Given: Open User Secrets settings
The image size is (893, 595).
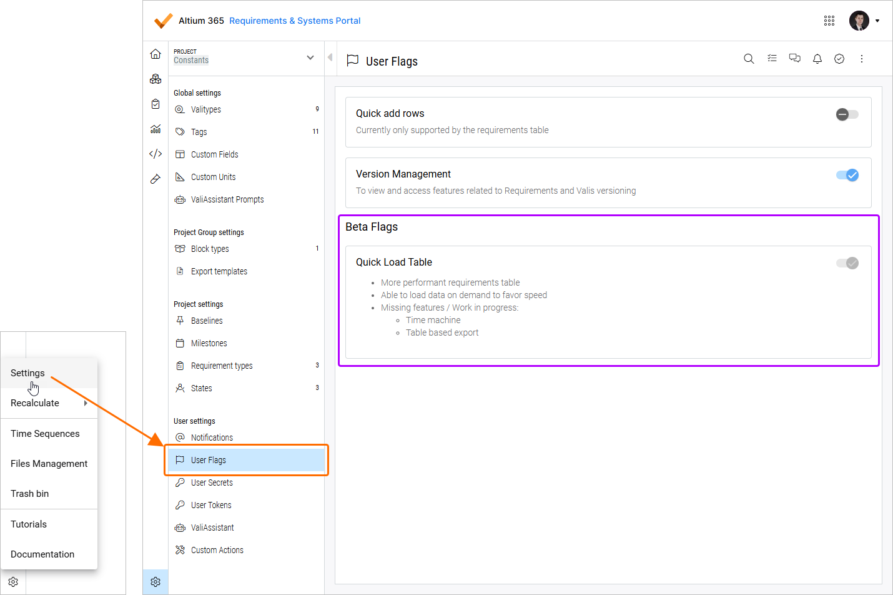Looking at the screenshot, I should [x=246, y=482].
